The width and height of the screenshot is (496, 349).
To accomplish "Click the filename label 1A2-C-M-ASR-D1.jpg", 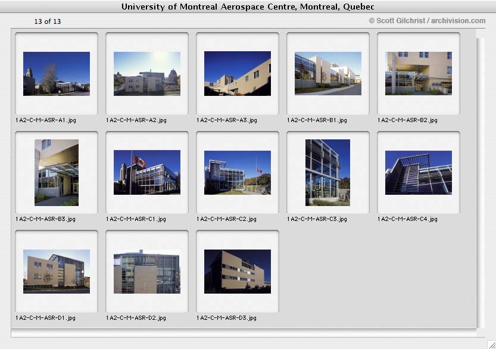I will coord(45,318).
